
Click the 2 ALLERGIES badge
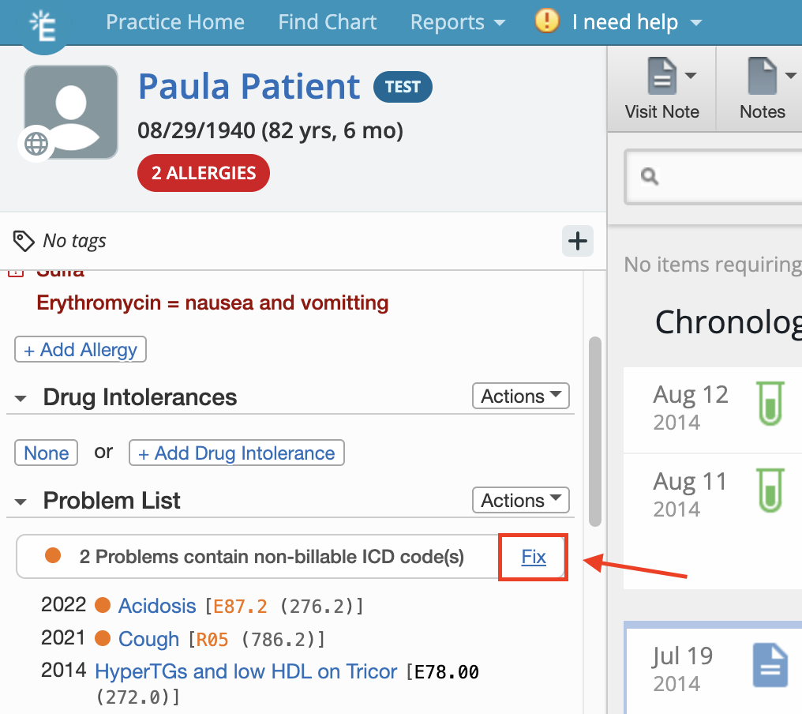pyautogui.click(x=203, y=172)
